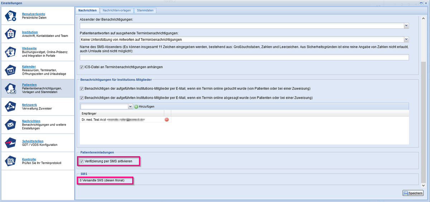This screenshot has width=430, height=202.
Task: Open Absender der Benachrichtigungen dropdown
Action: coord(406,26)
